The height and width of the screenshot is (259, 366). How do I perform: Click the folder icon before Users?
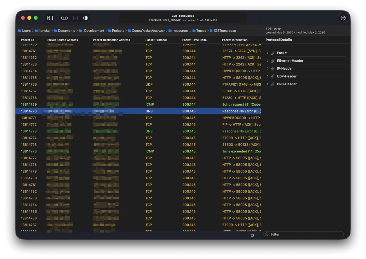tap(20, 31)
